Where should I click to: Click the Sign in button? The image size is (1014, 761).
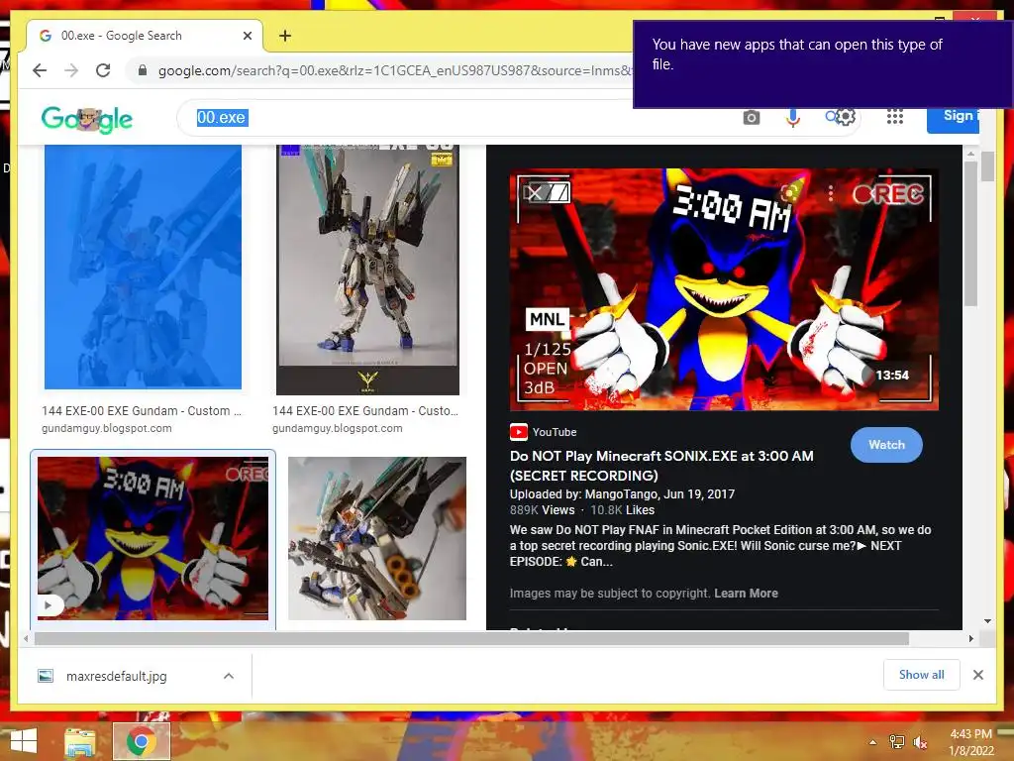pyautogui.click(x=954, y=117)
